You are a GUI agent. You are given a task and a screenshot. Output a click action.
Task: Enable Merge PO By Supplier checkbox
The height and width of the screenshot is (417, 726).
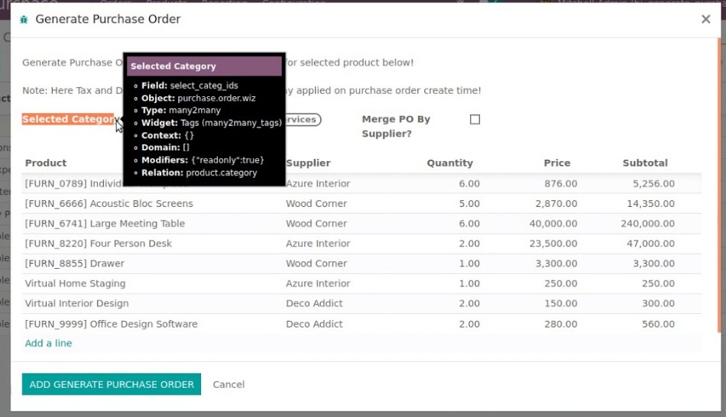(x=475, y=120)
